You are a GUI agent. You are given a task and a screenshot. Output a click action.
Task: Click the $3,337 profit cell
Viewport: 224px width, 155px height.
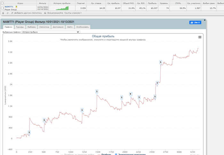click(x=152, y=8)
